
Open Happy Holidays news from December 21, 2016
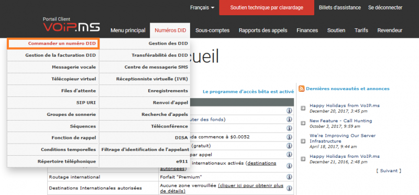(345, 156)
